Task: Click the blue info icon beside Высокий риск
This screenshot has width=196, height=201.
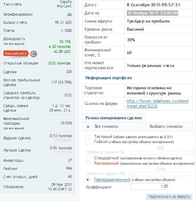Action: [x=34, y=54]
